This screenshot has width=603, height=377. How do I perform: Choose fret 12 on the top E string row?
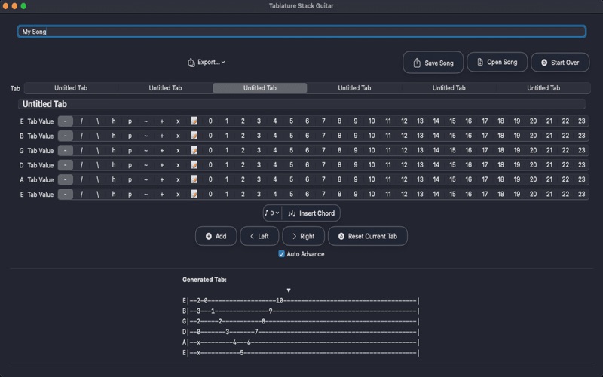click(x=404, y=121)
